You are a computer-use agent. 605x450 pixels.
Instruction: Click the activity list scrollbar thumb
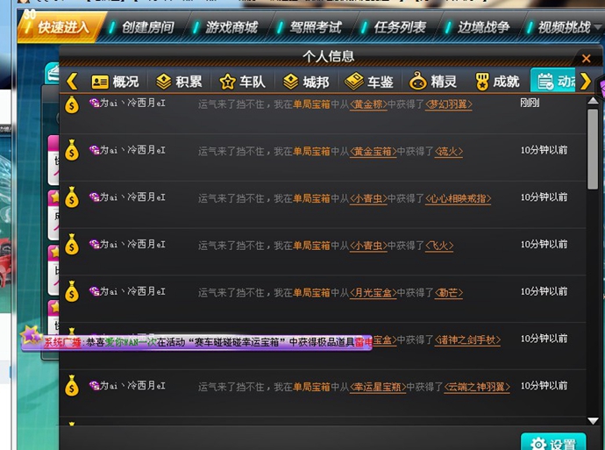(x=593, y=149)
